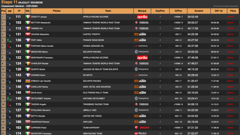Click team name UNITED WE TRACE
This screenshot has height=135, width=240.
92,116
